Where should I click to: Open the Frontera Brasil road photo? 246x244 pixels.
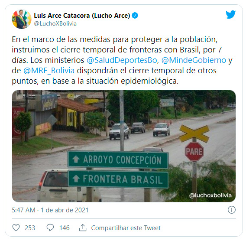[124, 146]
